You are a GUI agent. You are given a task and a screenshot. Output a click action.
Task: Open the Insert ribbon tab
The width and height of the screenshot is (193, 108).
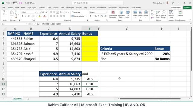coord(17,7)
